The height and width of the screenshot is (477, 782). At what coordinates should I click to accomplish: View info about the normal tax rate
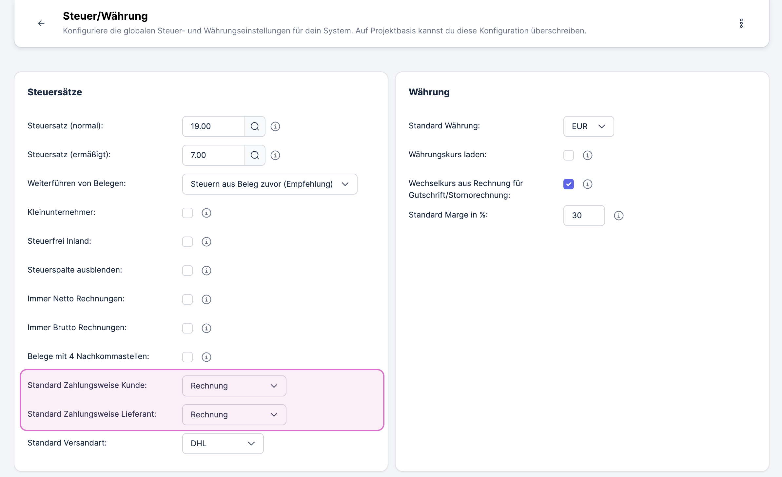point(275,126)
